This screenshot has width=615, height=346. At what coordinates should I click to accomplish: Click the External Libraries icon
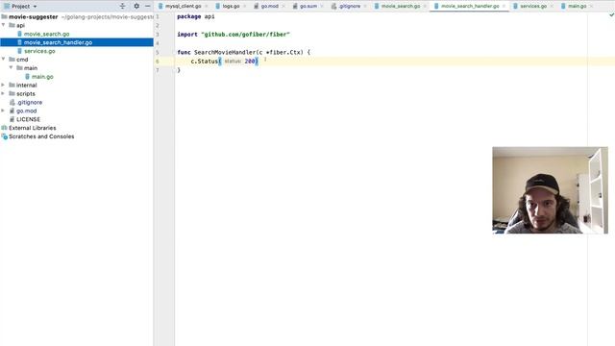[4, 128]
